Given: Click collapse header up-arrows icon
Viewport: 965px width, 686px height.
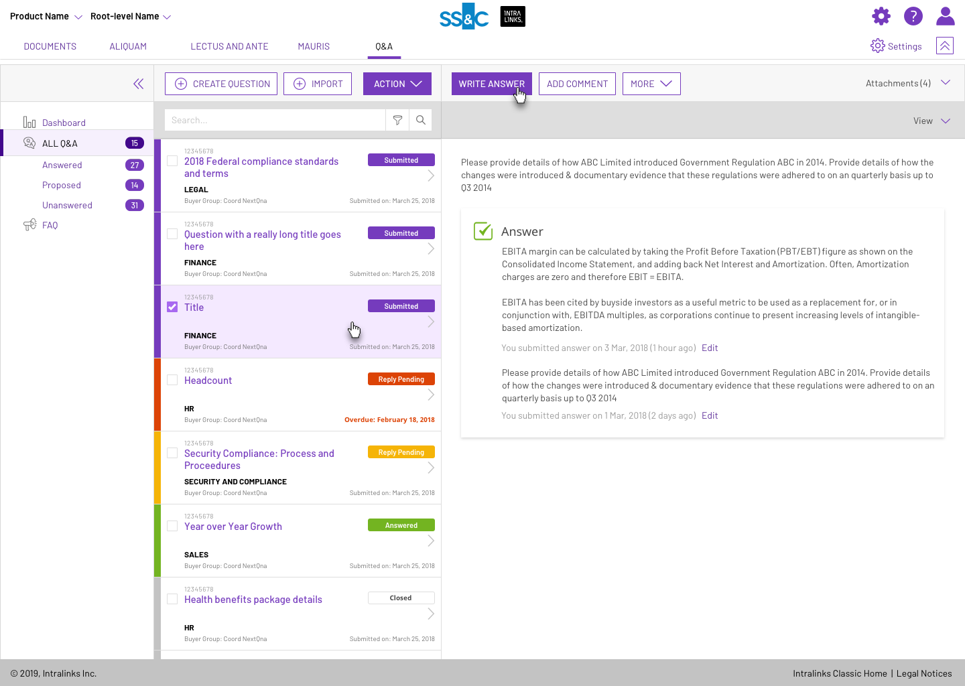Looking at the screenshot, I should click(x=945, y=46).
